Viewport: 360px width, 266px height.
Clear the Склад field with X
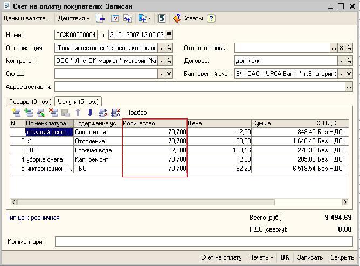(x=169, y=74)
